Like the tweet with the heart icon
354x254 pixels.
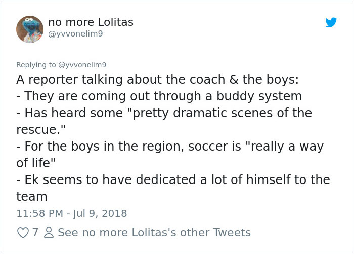(23, 233)
